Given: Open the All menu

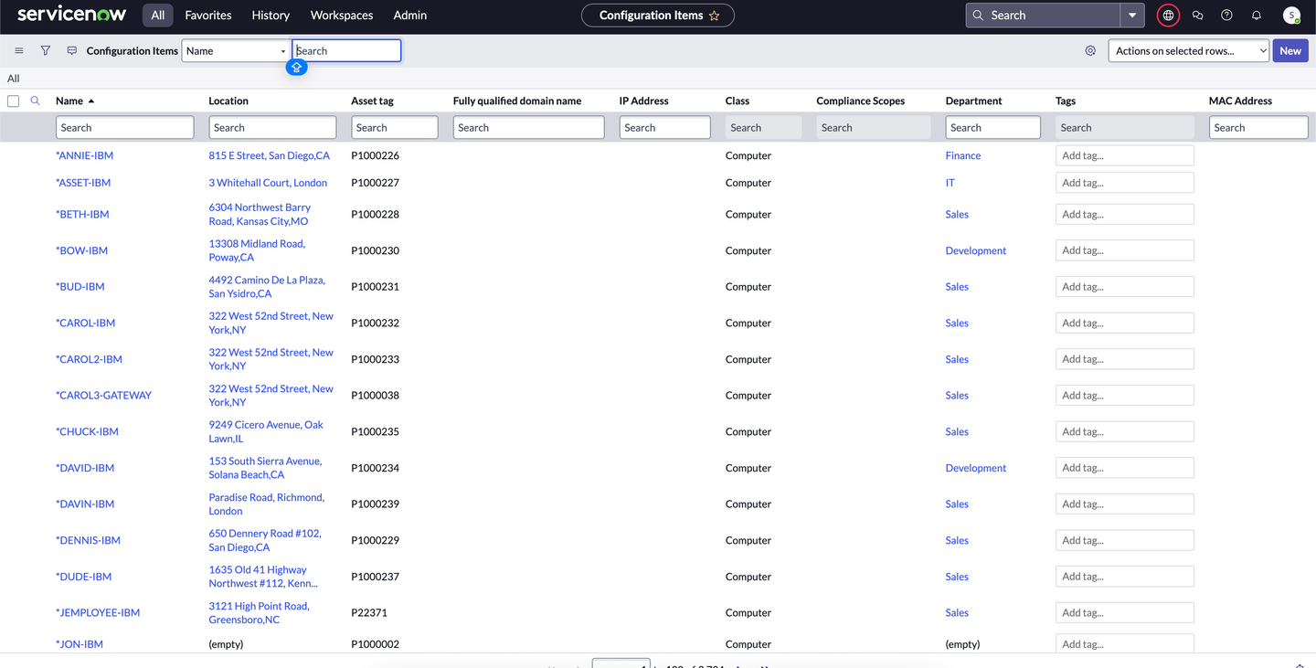Looking at the screenshot, I should pyautogui.click(x=158, y=16).
